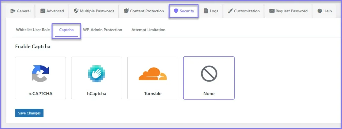342x129 pixels.
Task: Click the Help question mark icon
Action: coord(320,11)
